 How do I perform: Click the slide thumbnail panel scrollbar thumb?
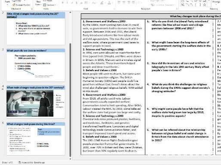pyautogui.click(x=70, y=100)
